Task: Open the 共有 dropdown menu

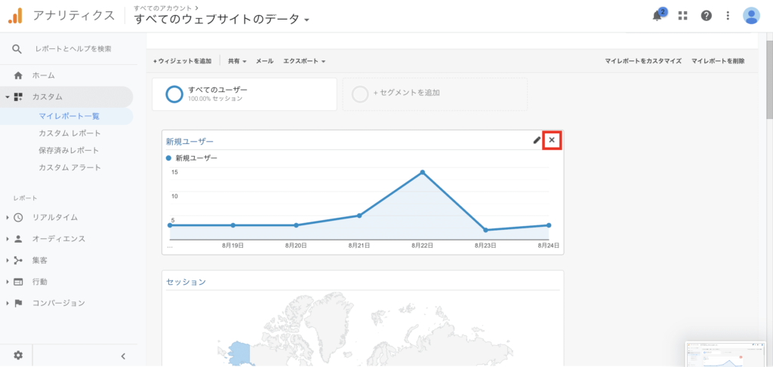Action: 237,61
